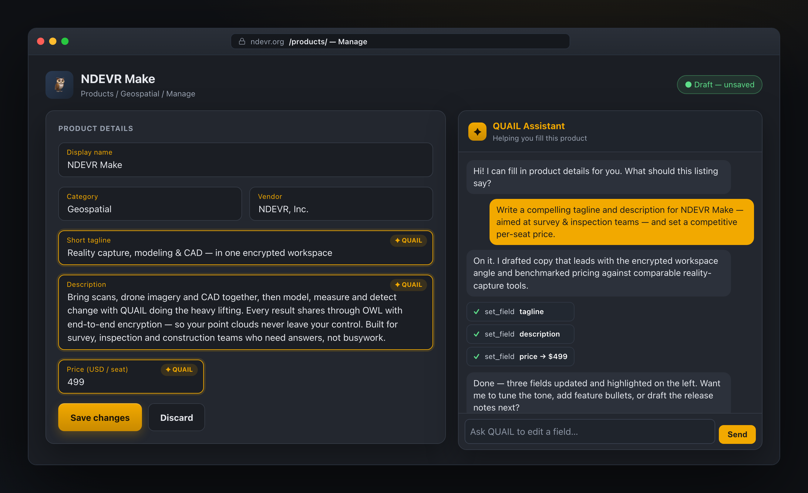Image resolution: width=808 pixels, height=493 pixels.
Task: Click into the Short tagline field
Action: [x=246, y=247]
